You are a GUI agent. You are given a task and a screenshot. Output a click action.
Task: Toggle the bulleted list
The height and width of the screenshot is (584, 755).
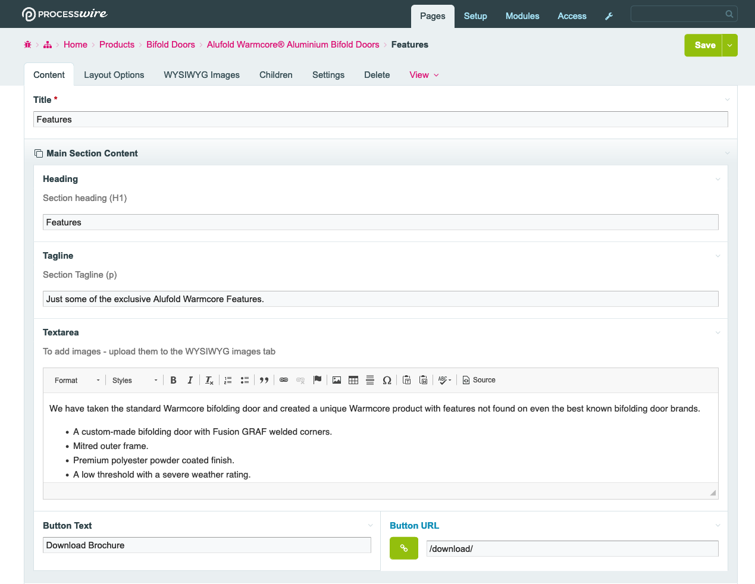pos(245,380)
